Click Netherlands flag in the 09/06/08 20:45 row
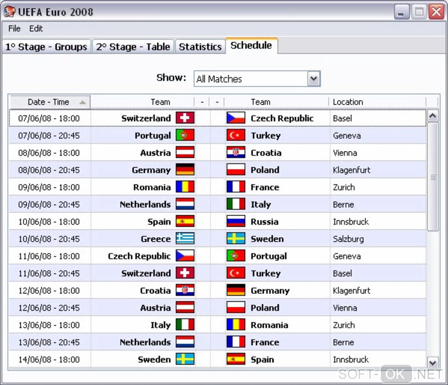Viewport: 448px width, 385px height. (x=185, y=204)
